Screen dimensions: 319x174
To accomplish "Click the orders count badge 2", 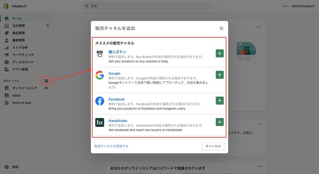I will click(x=47, y=25).
